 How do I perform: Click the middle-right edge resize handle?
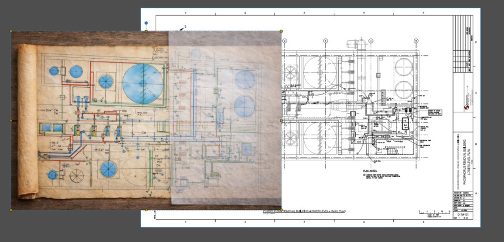coord(281,120)
